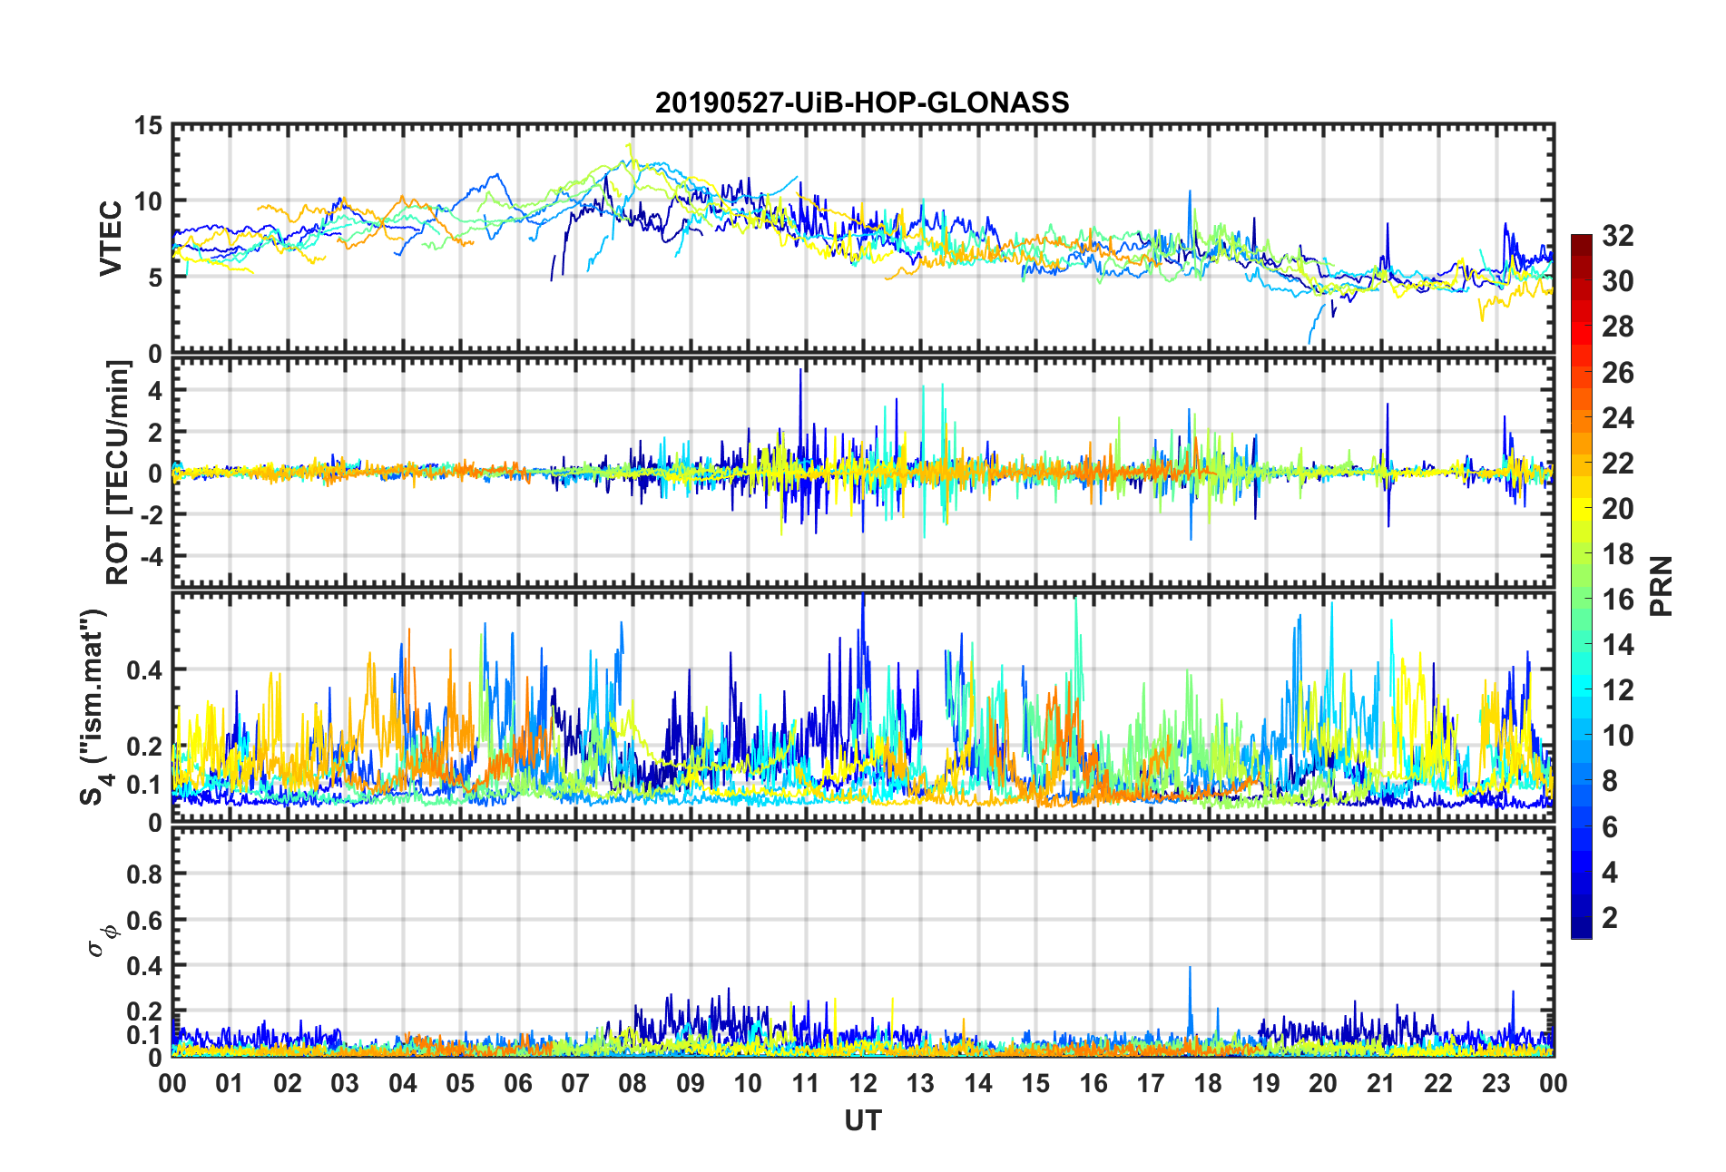1726x1172 pixels.
Task: Click the colorbar tick label 18
Action: [1618, 554]
